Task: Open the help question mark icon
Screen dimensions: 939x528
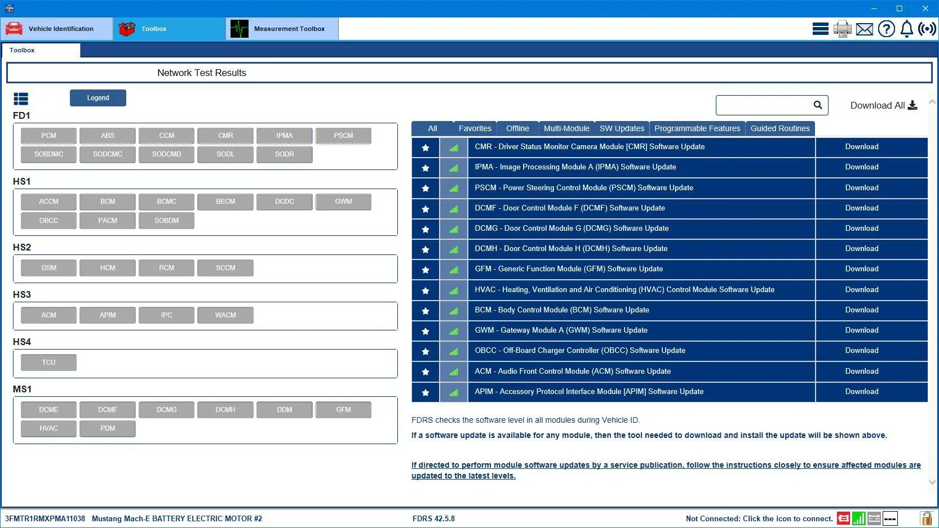Action: 886,29
